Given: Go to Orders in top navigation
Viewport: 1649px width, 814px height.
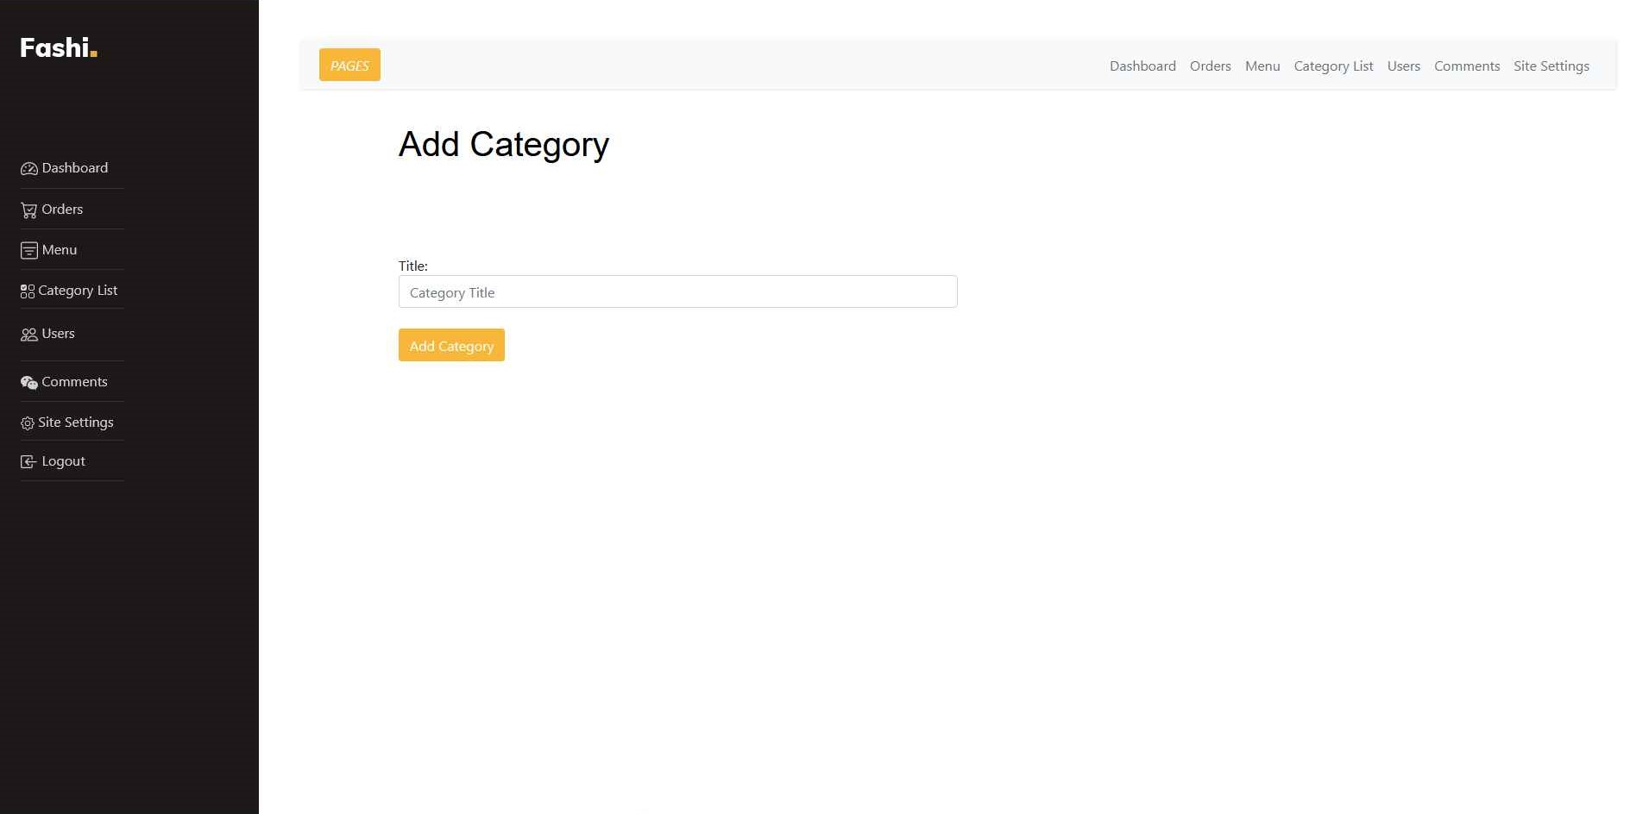Looking at the screenshot, I should [x=1210, y=66].
